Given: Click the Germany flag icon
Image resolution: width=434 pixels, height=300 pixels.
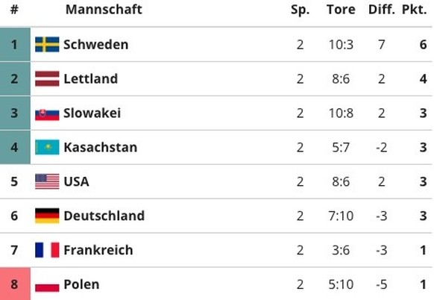Looking at the screenshot, I should click(x=47, y=216).
